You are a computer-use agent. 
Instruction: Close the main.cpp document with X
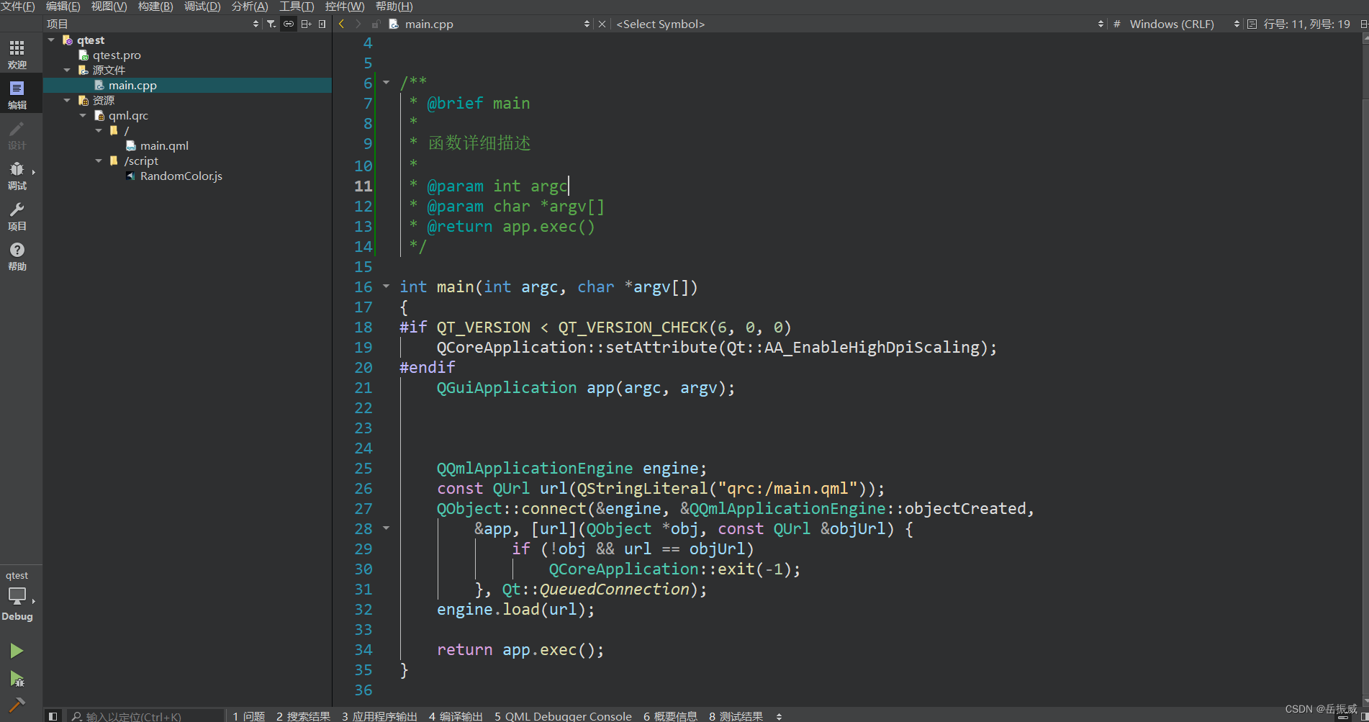coord(602,24)
